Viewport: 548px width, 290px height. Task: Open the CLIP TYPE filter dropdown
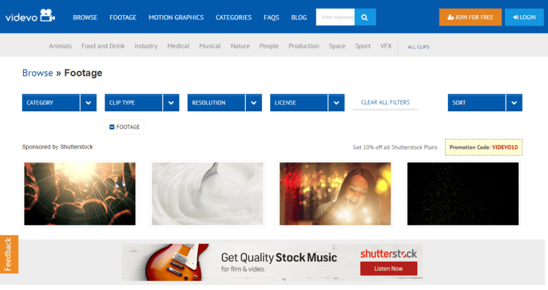[142, 103]
